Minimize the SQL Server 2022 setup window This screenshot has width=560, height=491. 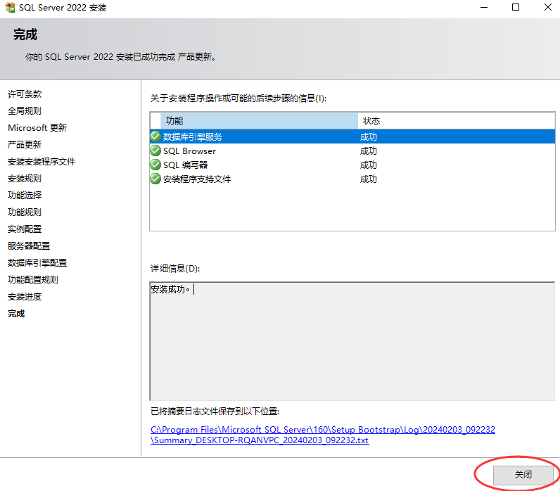484,7
